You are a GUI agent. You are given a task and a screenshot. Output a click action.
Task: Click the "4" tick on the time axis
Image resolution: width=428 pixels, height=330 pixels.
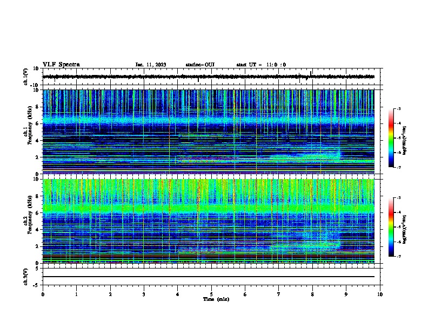[178, 294]
